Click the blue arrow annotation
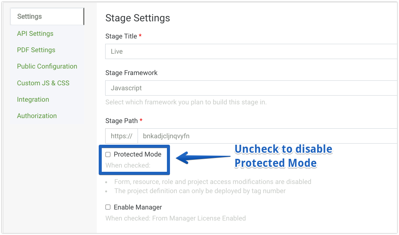399x235 pixels. (203, 158)
